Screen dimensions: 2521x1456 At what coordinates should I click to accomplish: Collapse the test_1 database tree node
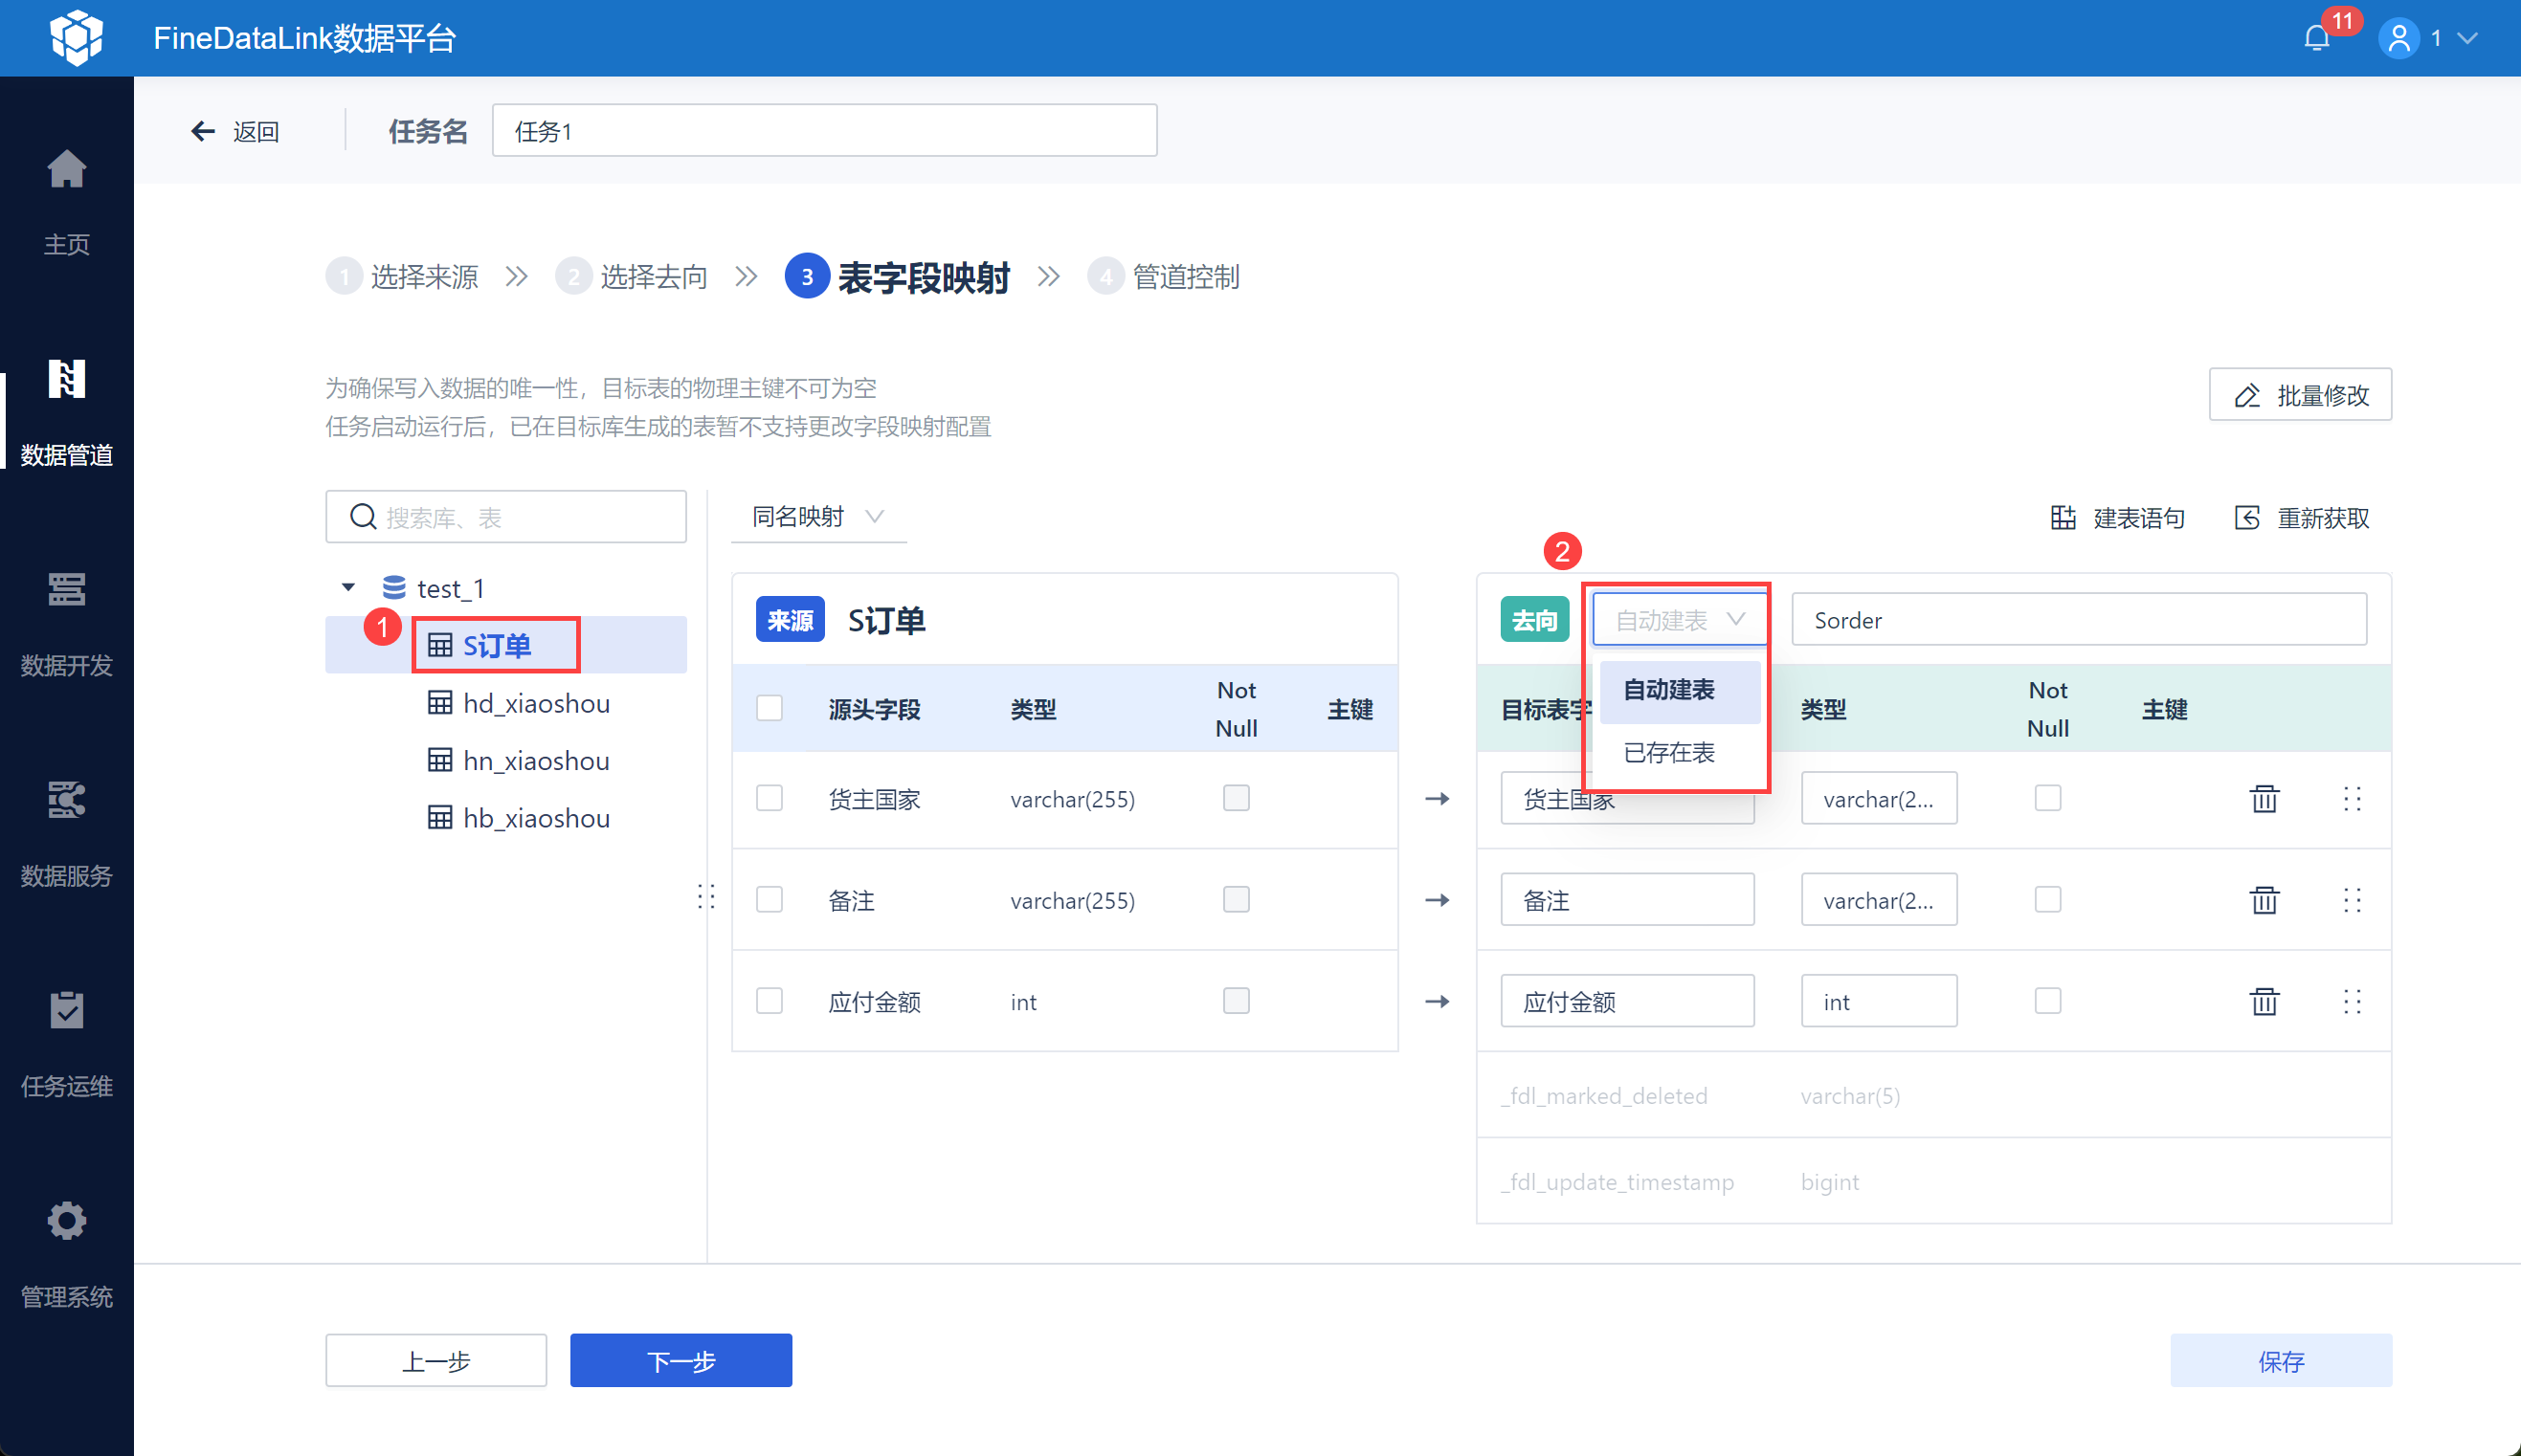click(x=348, y=588)
